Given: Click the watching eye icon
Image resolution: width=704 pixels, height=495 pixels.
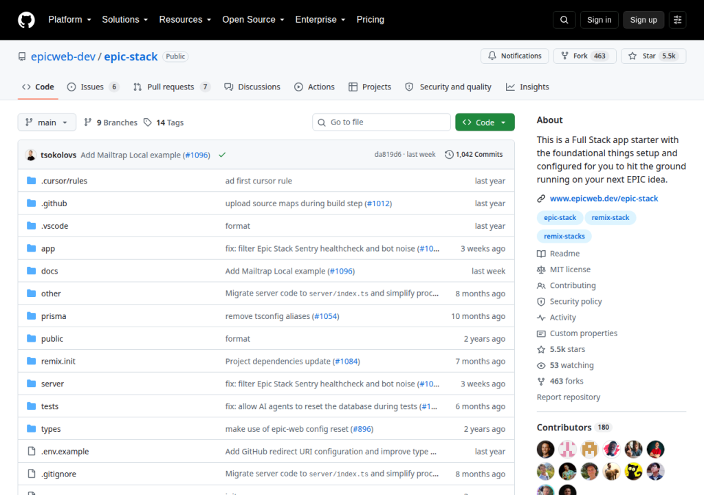Looking at the screenshot, I should pos(541,365).
